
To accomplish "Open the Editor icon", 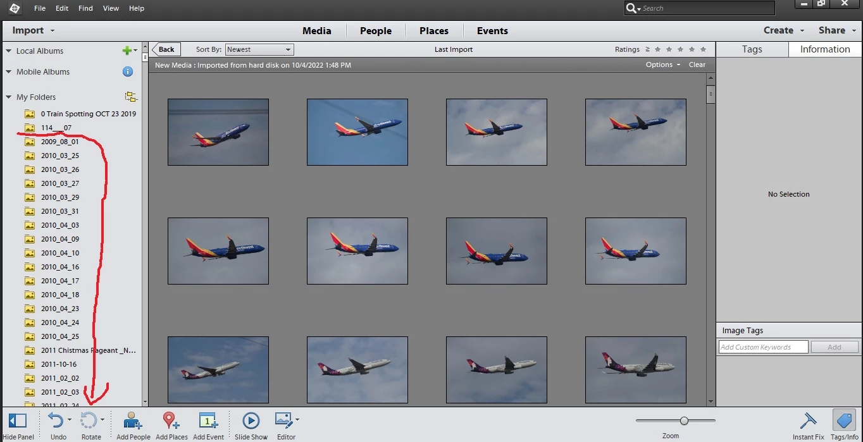I will (283, 420).
